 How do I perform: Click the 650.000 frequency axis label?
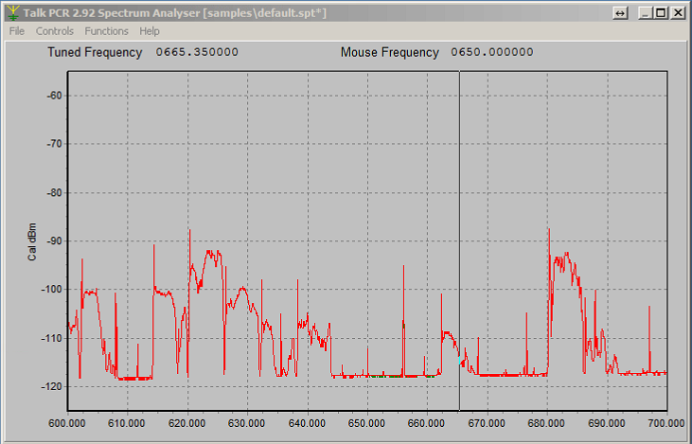(366, 423)
